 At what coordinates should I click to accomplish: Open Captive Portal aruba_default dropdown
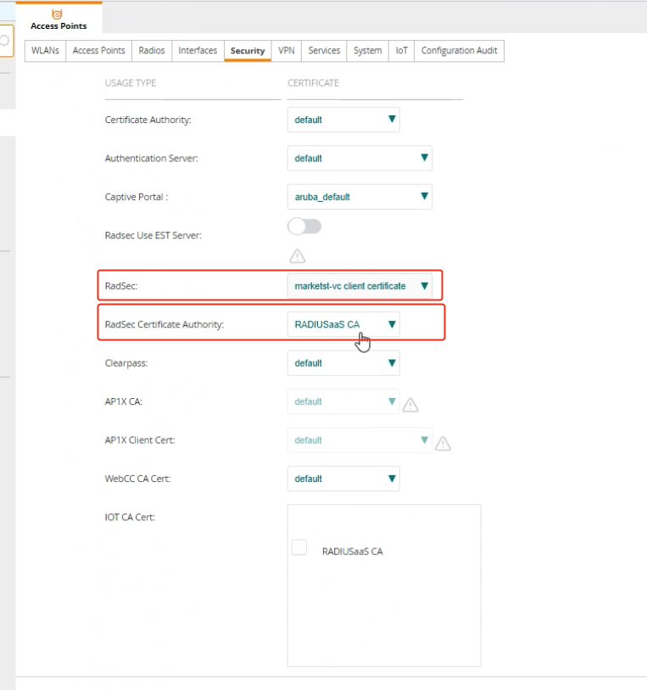[360, 197]
